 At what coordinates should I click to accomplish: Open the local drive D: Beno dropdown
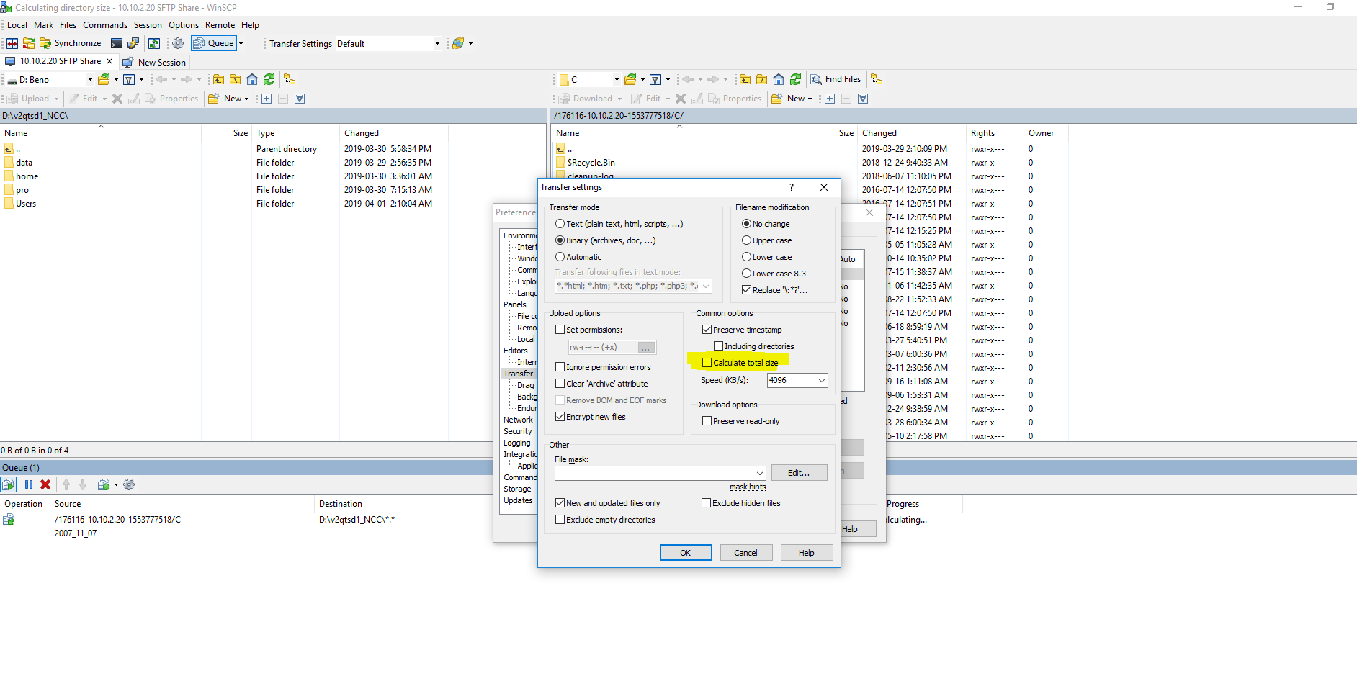tap(90, 79)
